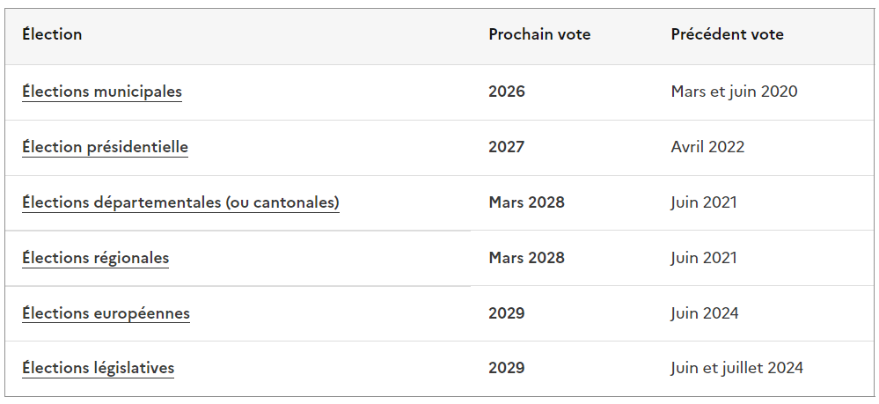Image resolution: width=879 pixels, height=404 pixels.
Task: Open the Élections législatives link
Action: pyautogui.click(x=98, y=368)
